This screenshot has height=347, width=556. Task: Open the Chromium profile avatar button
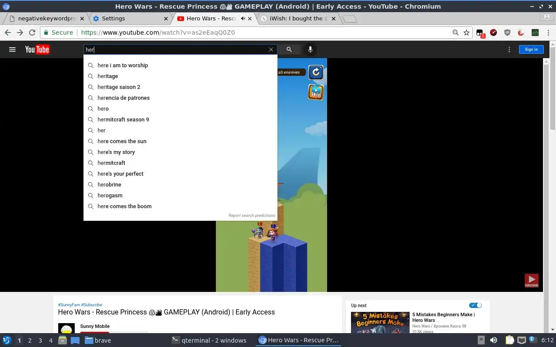tap(547, 17)
